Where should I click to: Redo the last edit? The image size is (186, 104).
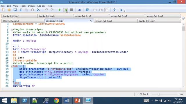pos(52,10)
